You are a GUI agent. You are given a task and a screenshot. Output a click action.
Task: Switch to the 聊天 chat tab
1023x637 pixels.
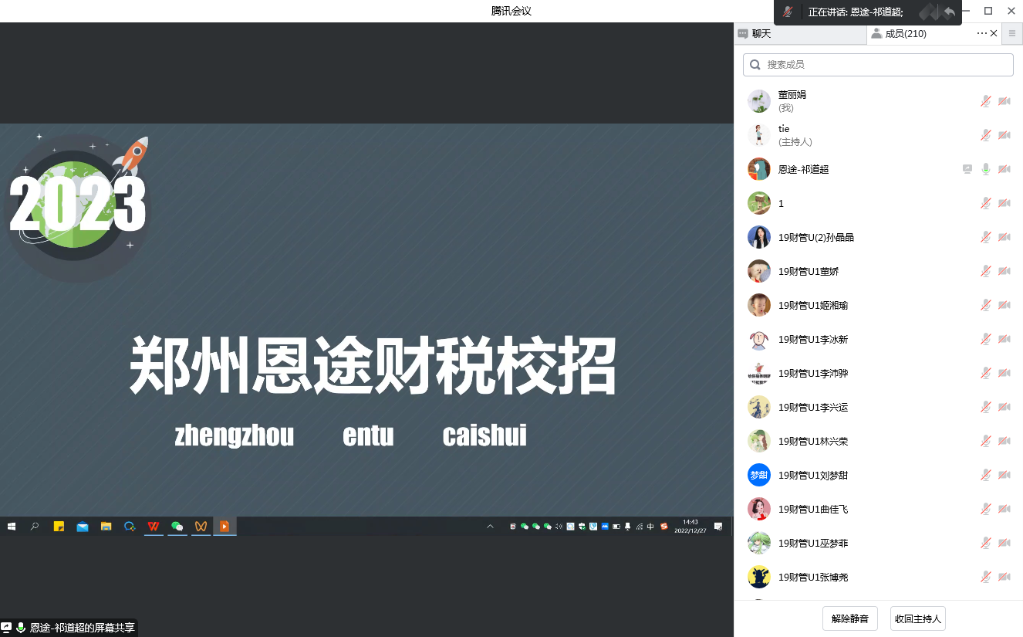point(800,33)
